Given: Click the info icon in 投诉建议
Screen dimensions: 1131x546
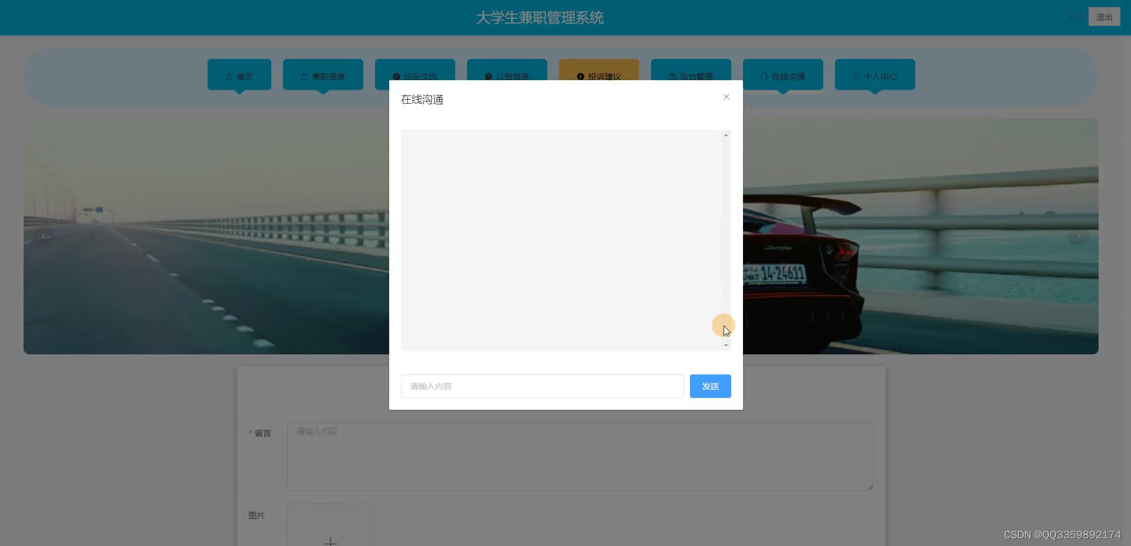Looking at the screenshot, I should 580,77.
